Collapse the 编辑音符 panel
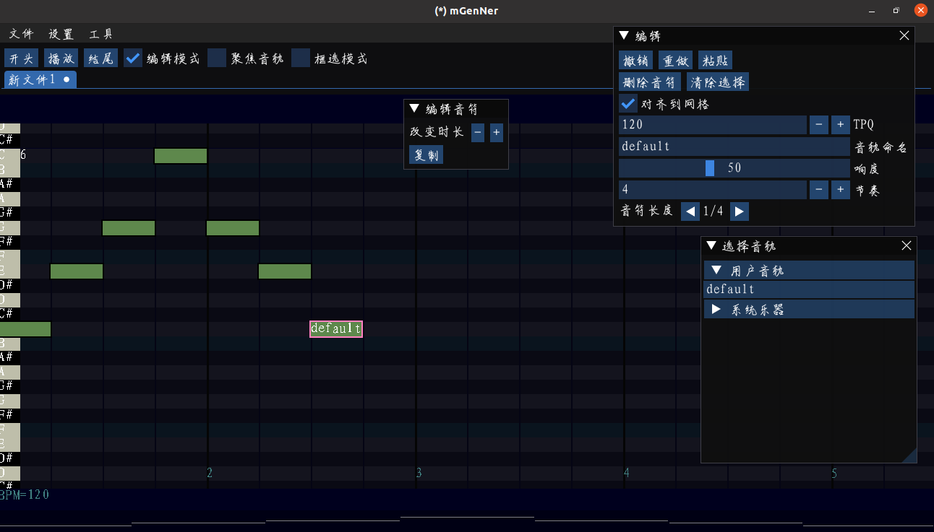Viewport: 934px width, 532px height. pyautogui.click(x=413, y=108)
